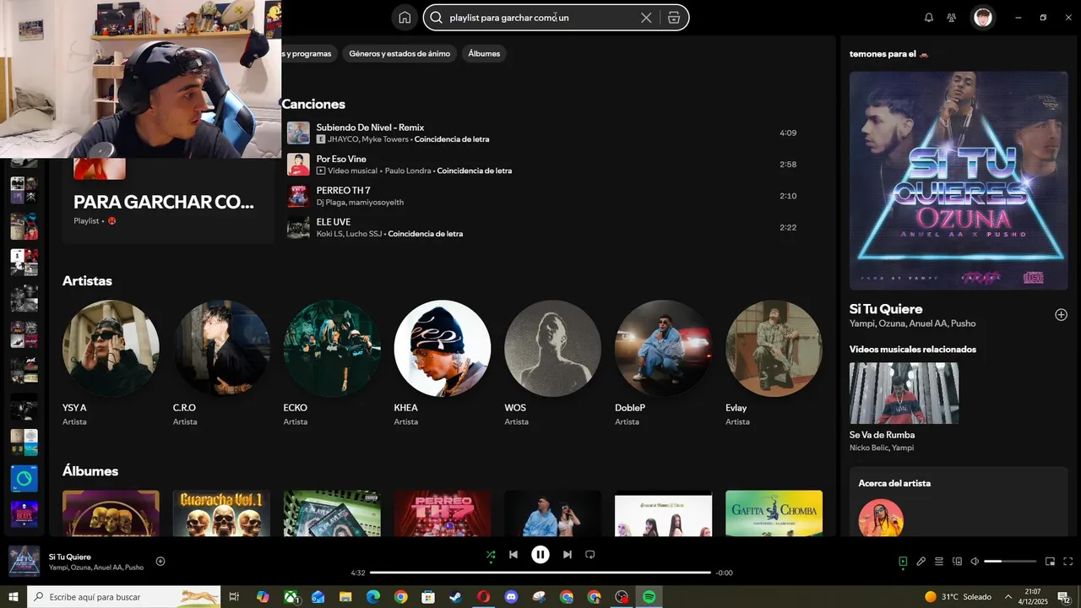Image resolution: width=1081 pixels, height=608 pixels.
Task: Skip to previous track
Action: pyautogui.click(x=513, y=555)
